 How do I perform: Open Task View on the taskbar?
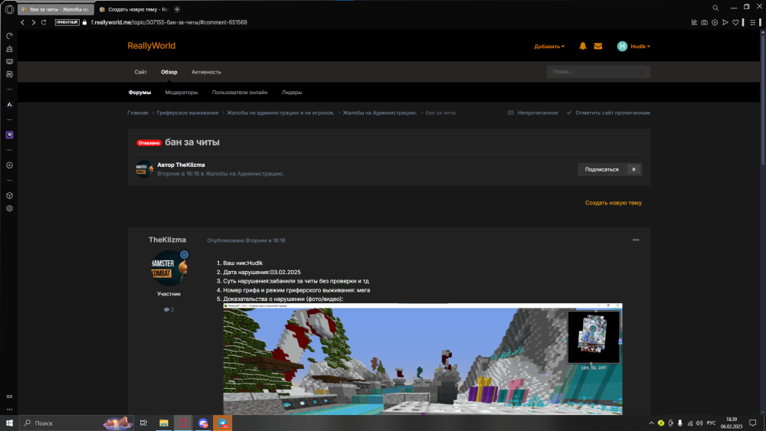click(144, 423)
